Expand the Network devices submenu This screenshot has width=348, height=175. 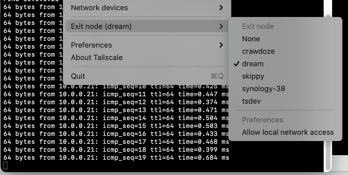(99, 8)
